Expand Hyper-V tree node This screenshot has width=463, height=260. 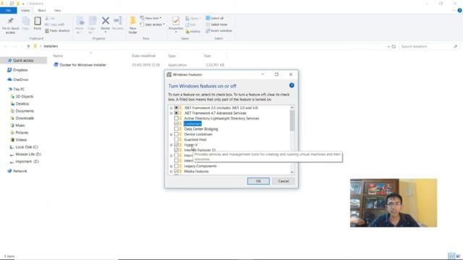coord(171,145)
